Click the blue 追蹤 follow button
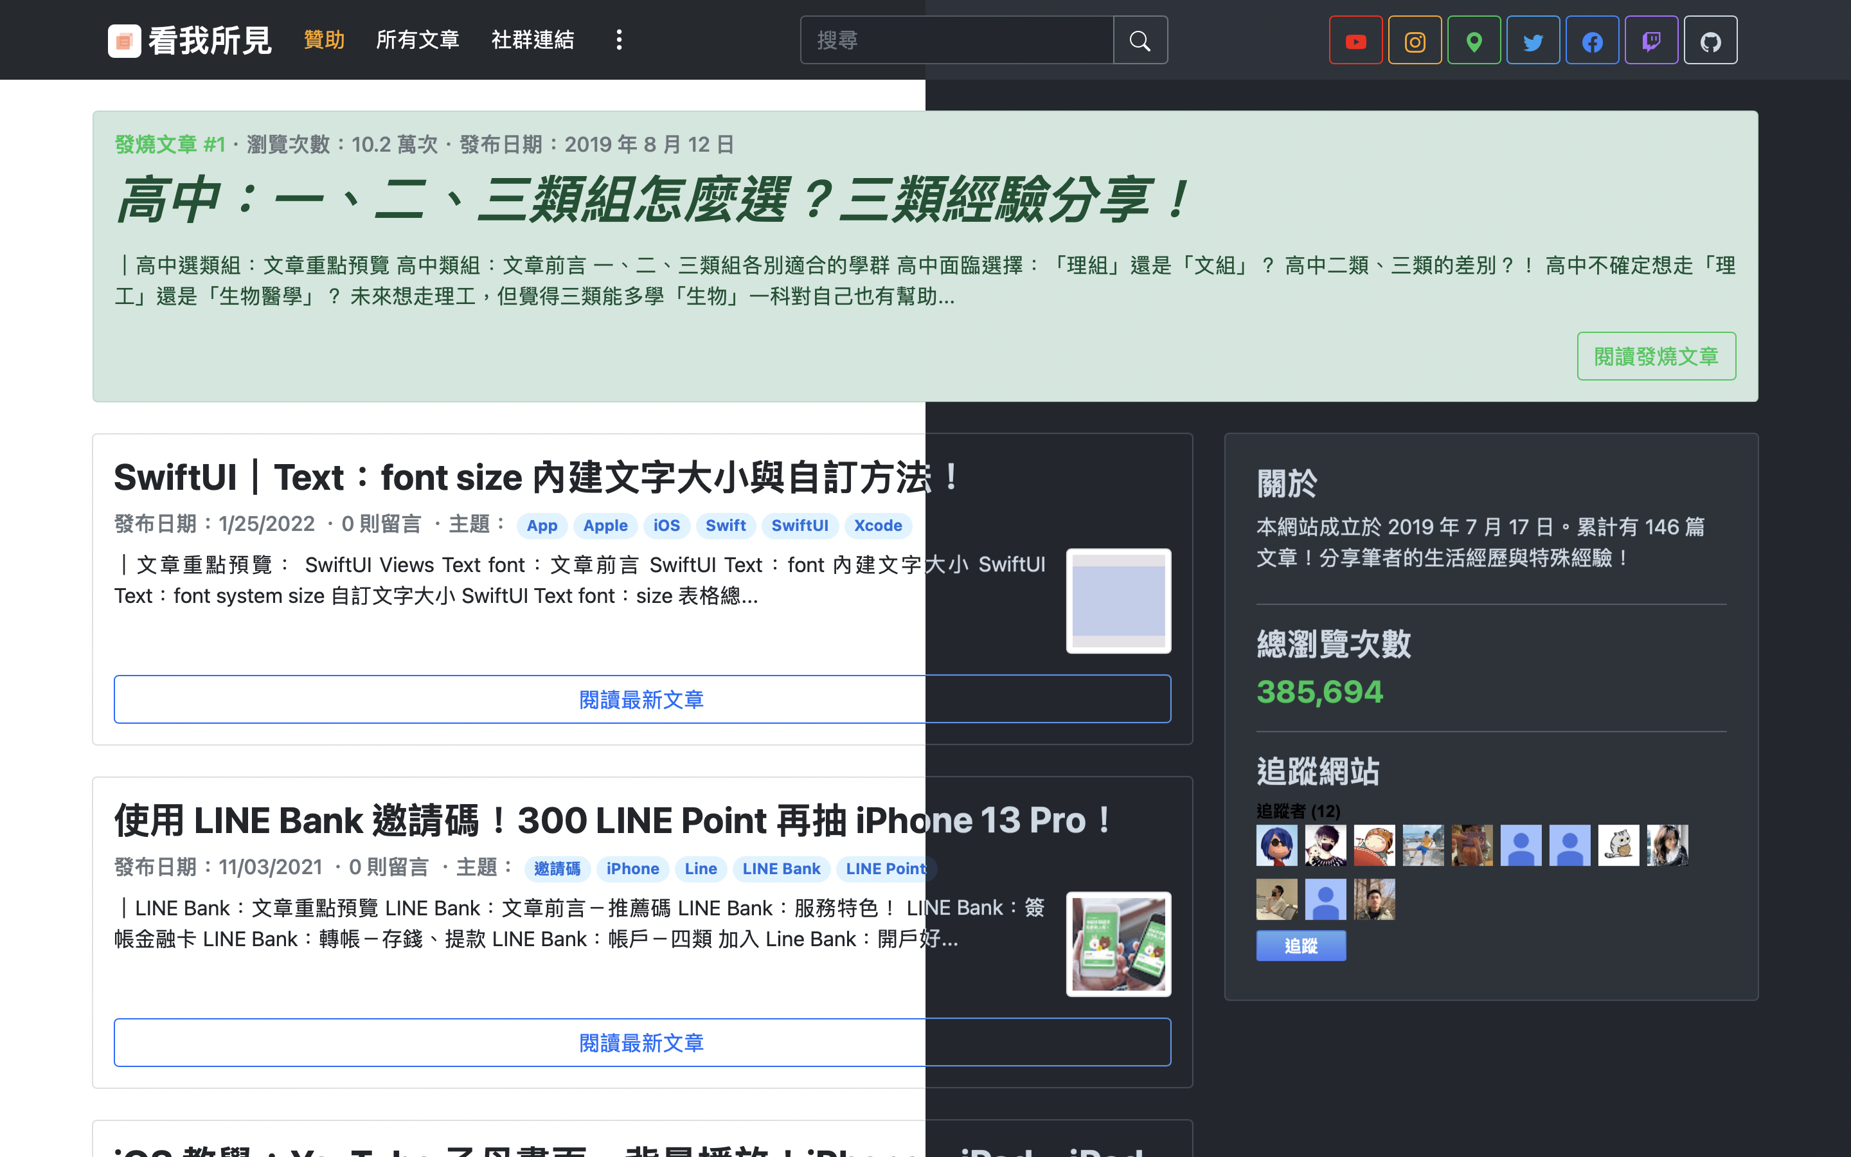 tap(1300, 946)
